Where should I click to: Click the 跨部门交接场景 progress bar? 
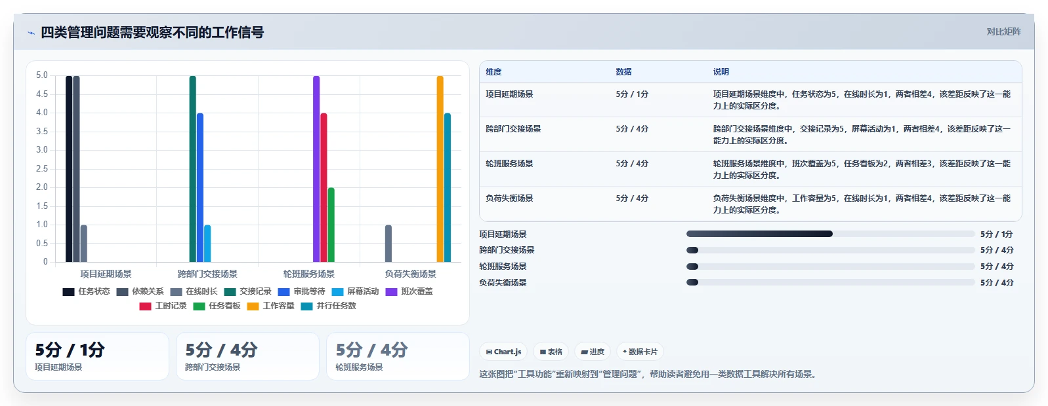pyautogui.click(x=830, y=250)
